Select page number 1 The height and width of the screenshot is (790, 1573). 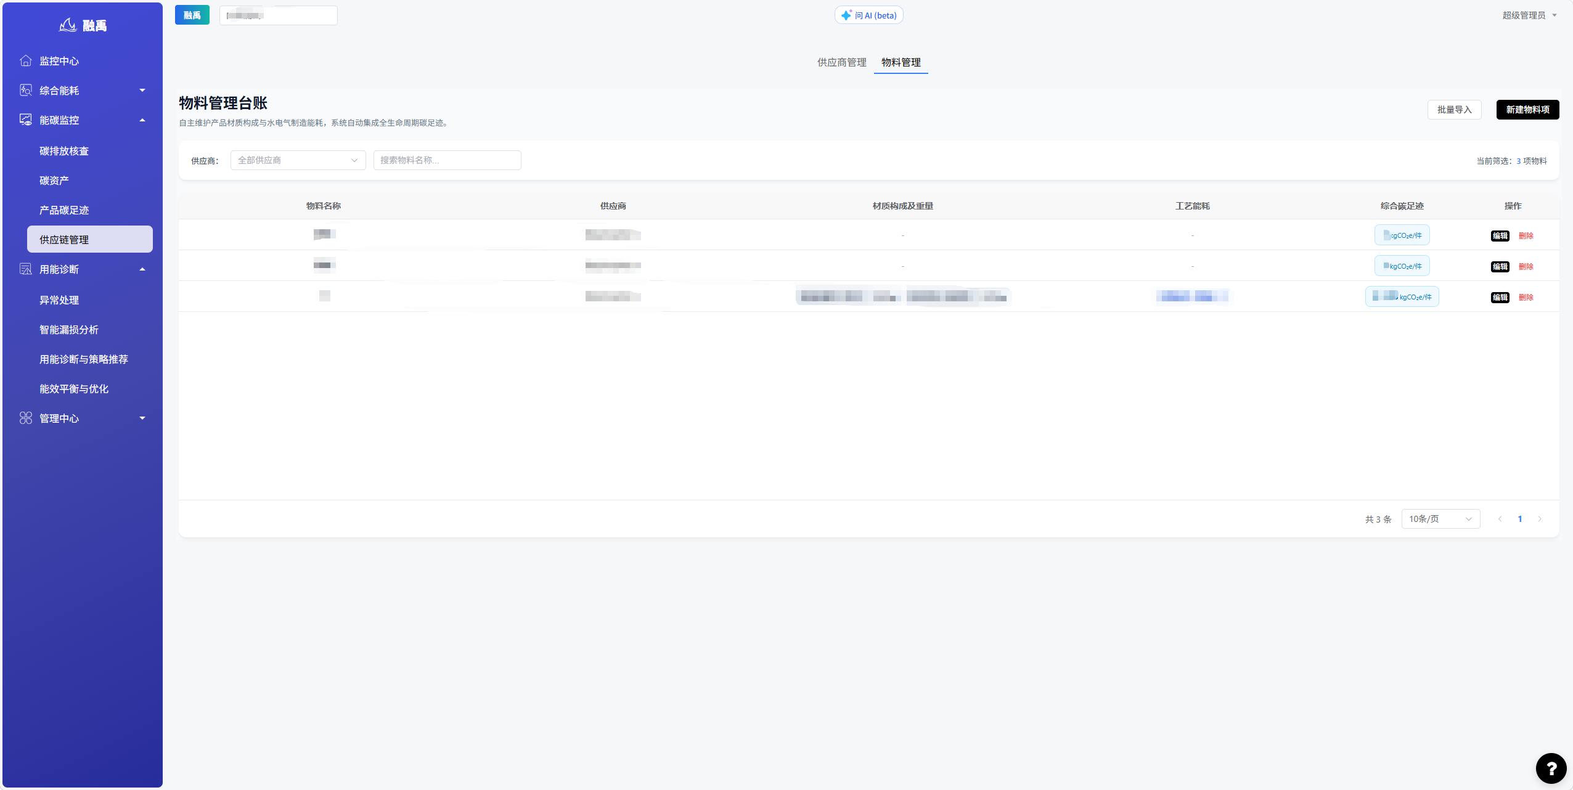[1520, 519]
